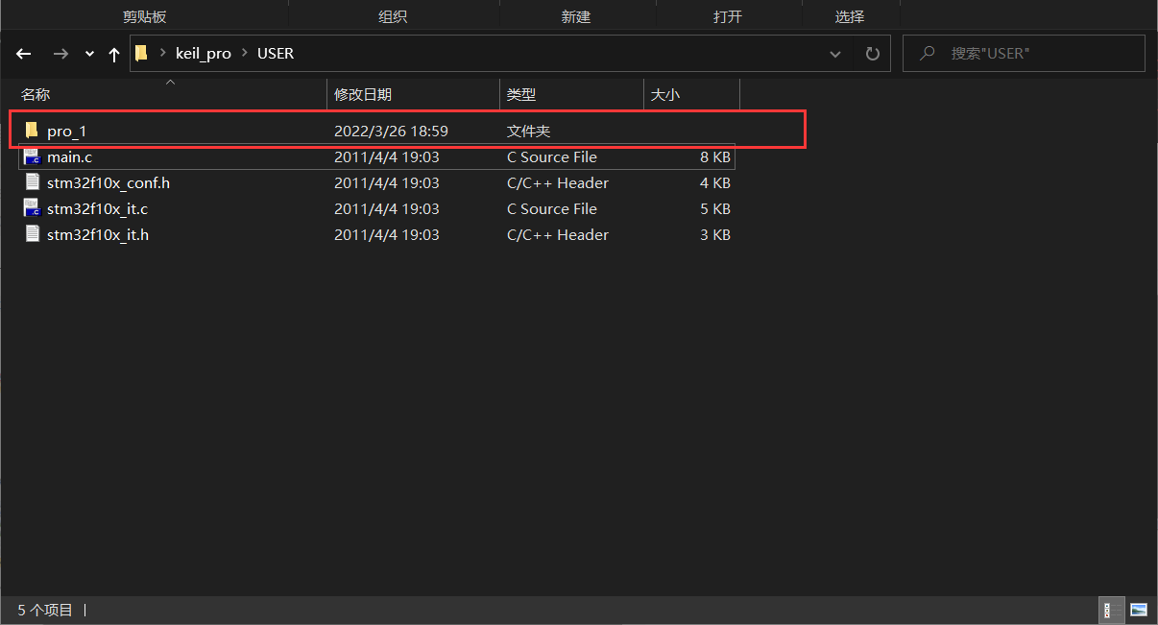Click the search USER input box
The height and width of the screenshot is (625, 1158).
(1024, 54)
